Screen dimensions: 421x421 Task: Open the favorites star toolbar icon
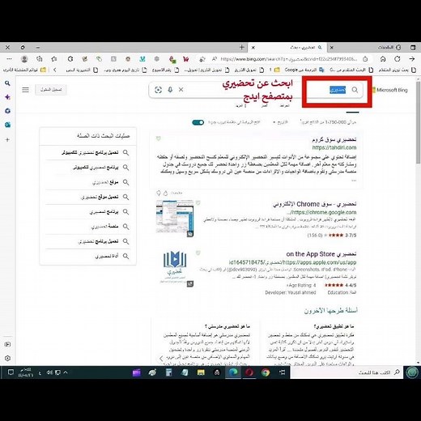[x=54, y=59]
